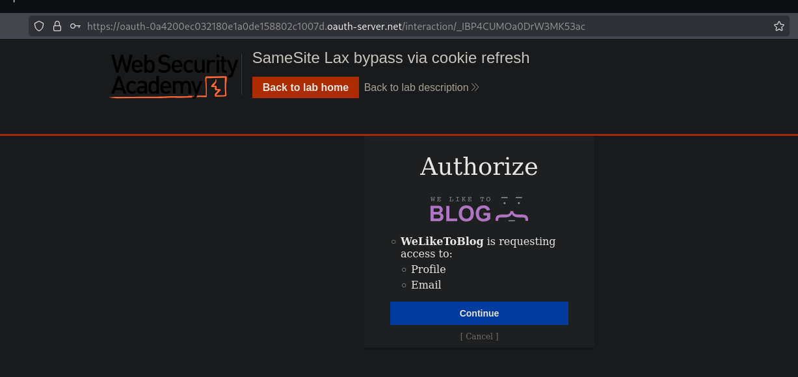
Task: Click the SameSite Lax bypass lab title
Action: (391, 58)
